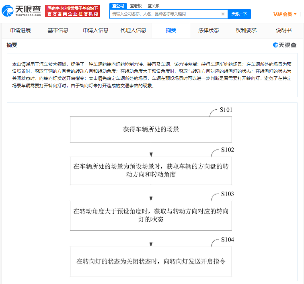
Task: Expand the VIP会员 dropdown
Action: (285, 14)
